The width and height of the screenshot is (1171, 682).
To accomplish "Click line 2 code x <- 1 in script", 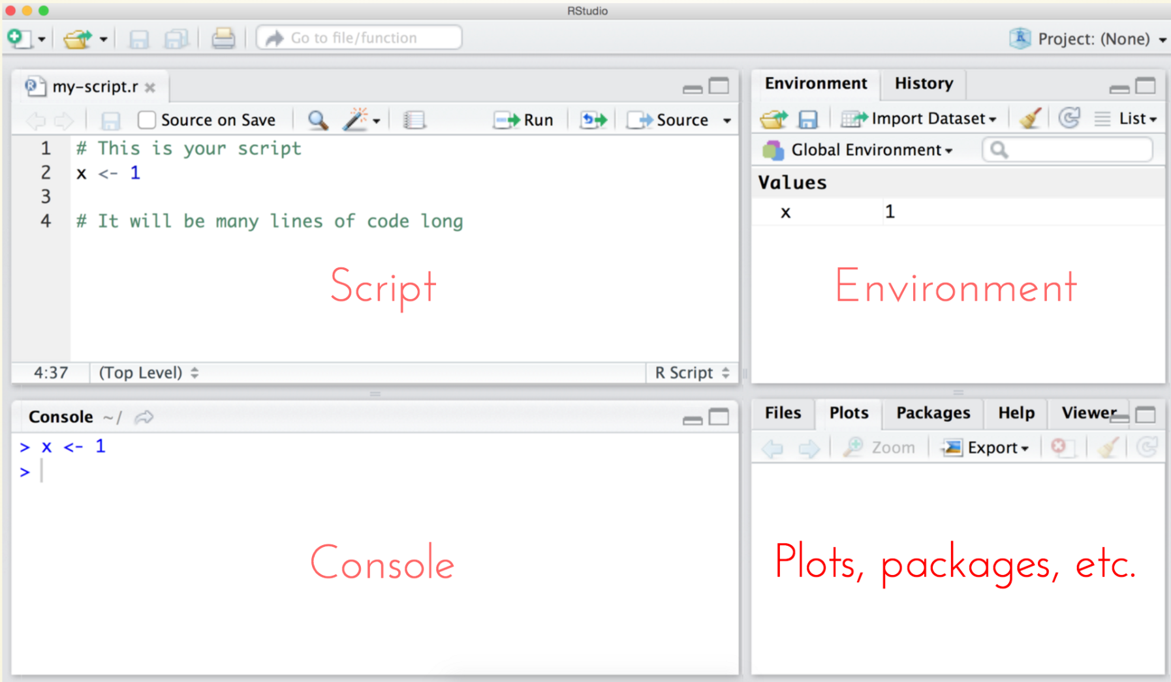I will coord(108,173).
